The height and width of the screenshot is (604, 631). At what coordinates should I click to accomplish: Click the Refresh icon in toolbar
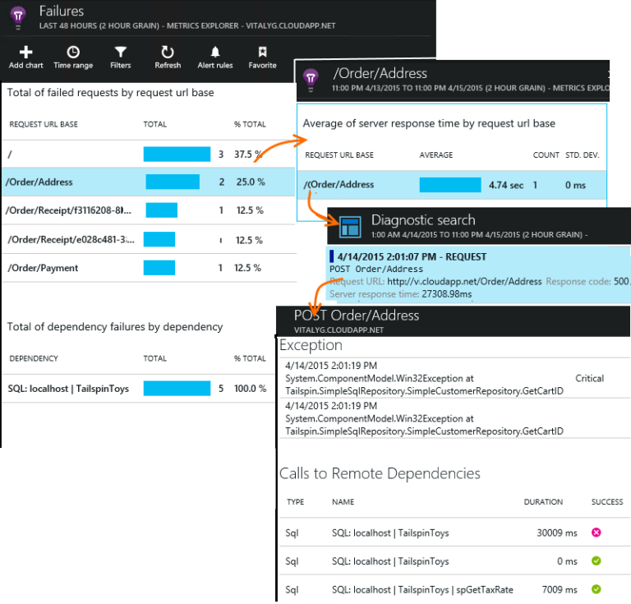pos(168,53)
